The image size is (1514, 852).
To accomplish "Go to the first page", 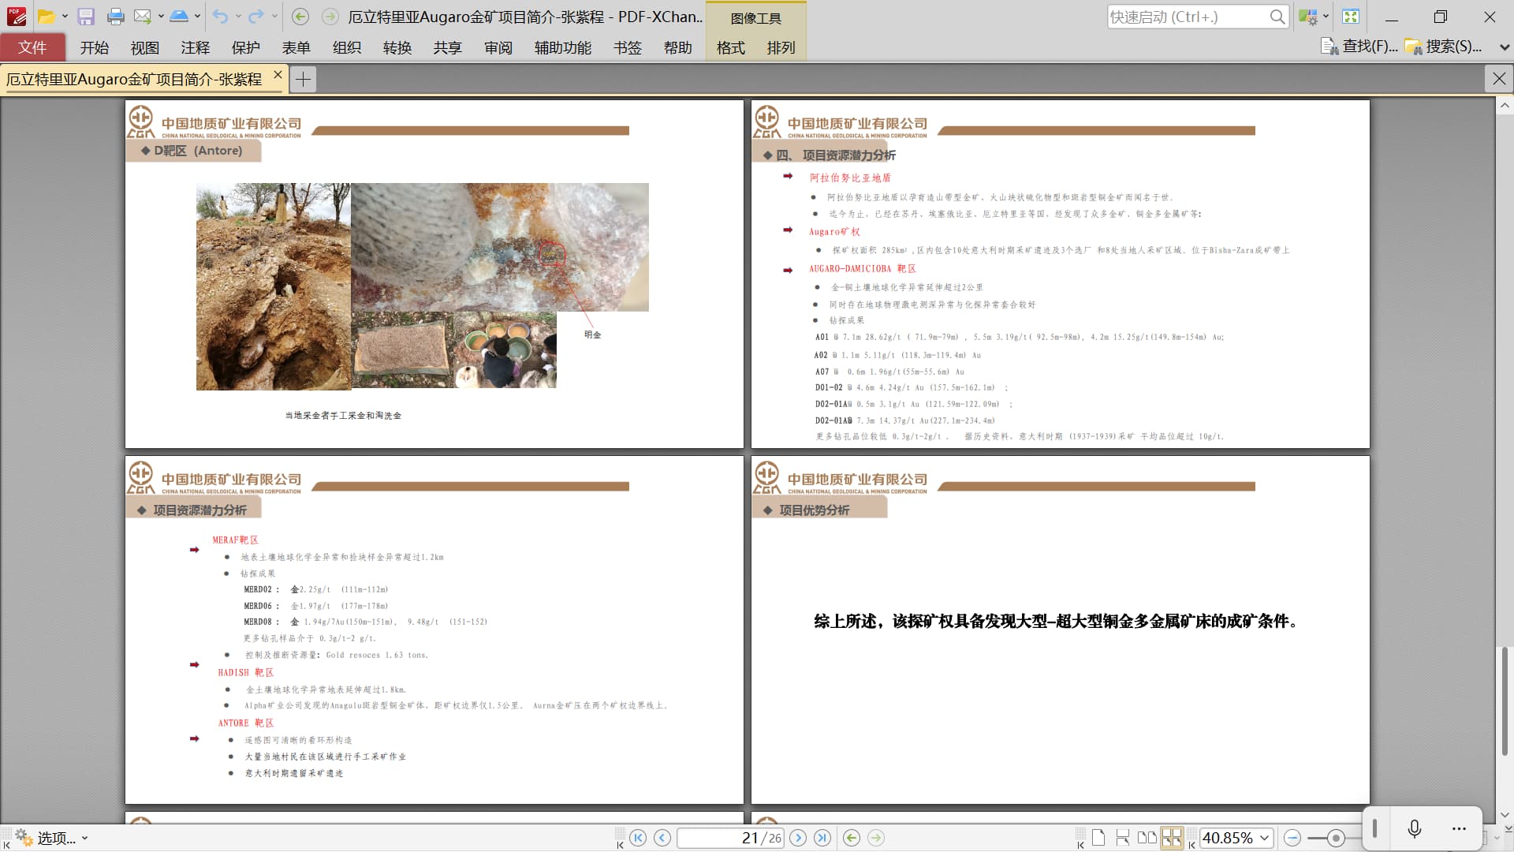I will pyautogui.click(x=638, y=838).
